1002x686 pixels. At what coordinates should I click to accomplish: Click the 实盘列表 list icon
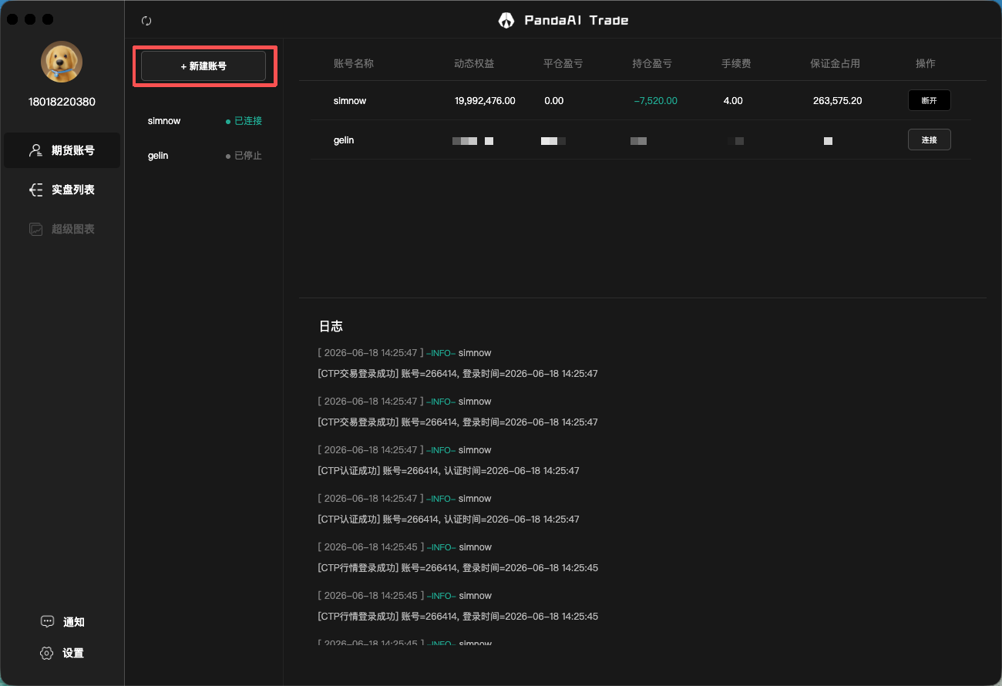click(35, 190)
